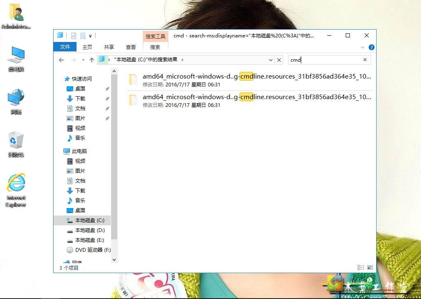421x299 pixels.
Task: Open 文档 under Quick access
Action: tap(76, 109)
